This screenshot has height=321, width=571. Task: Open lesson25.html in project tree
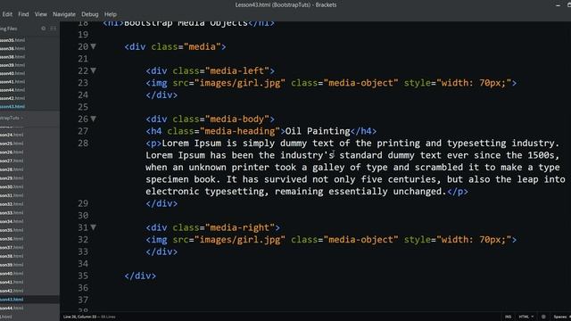pos(12,144)
